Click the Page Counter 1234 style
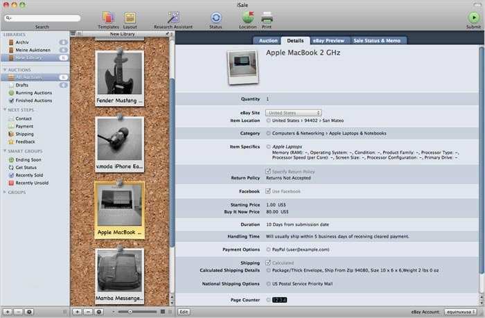485x318 pixels. point(279,300)
